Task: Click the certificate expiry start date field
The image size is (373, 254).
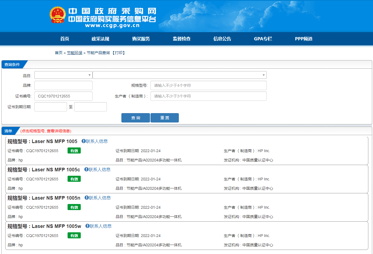Action: point(51,107)
